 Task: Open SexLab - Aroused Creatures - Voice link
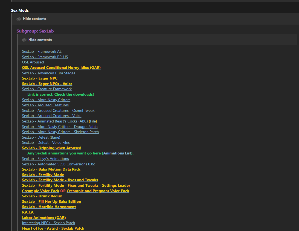click(x=52, y=116)
